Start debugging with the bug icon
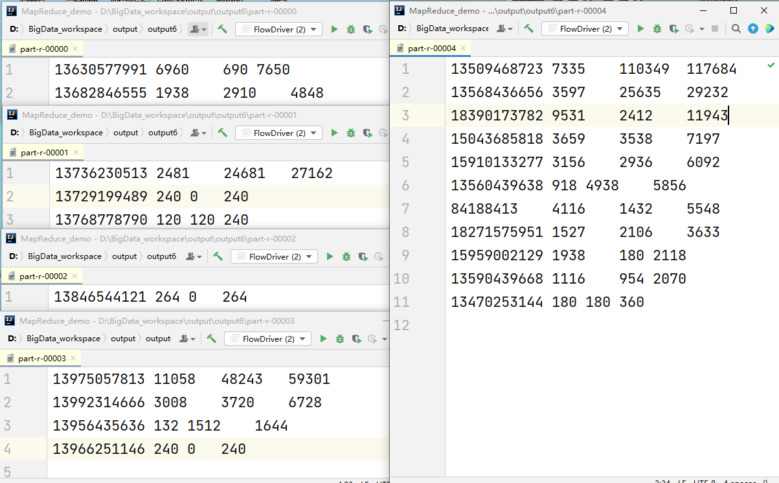 656,28
